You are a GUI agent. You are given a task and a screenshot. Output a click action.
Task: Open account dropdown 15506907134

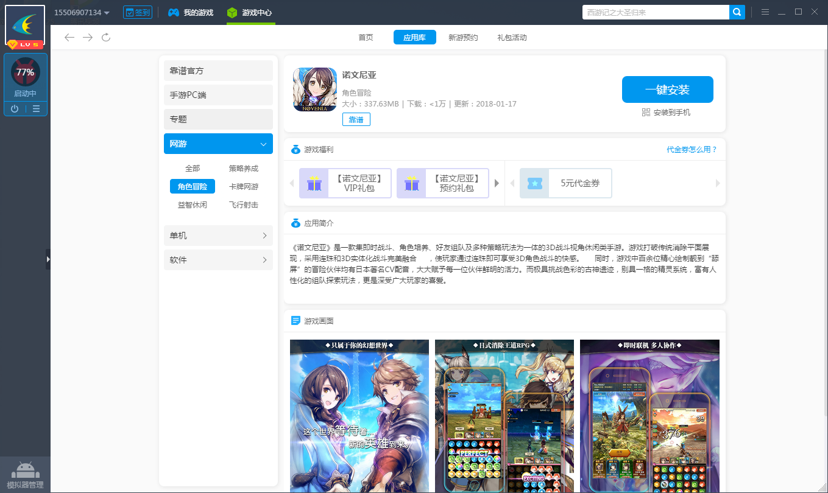coord(82,13)
